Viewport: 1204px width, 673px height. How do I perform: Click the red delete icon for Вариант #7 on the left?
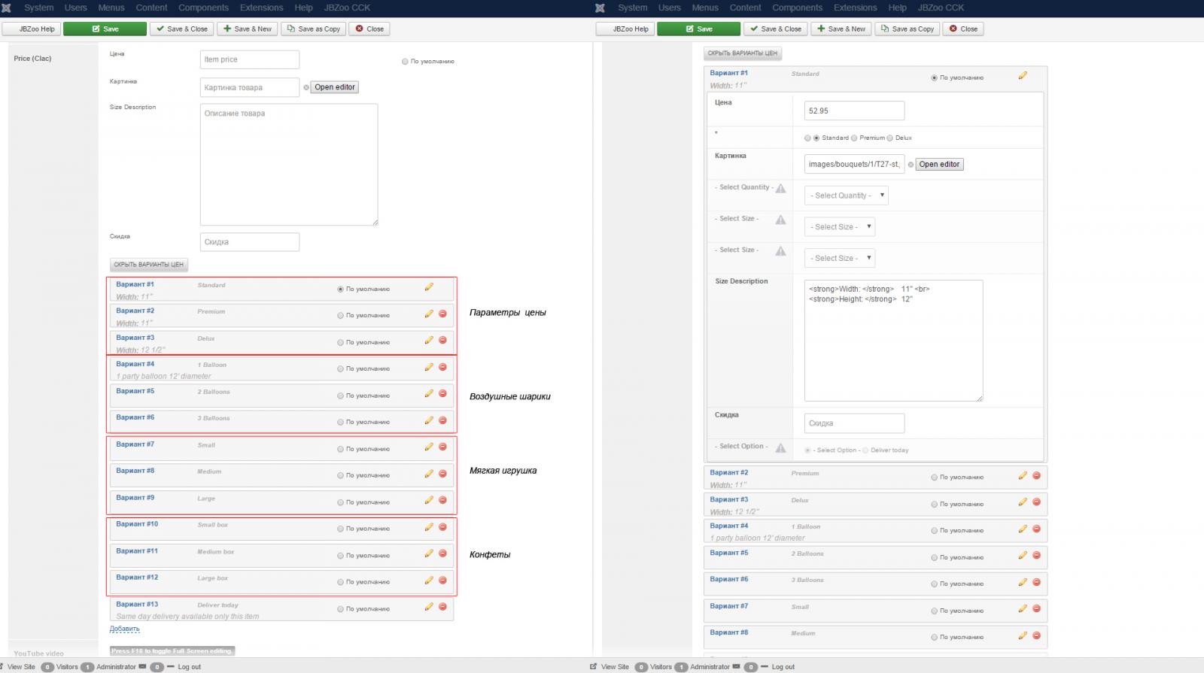442,447
